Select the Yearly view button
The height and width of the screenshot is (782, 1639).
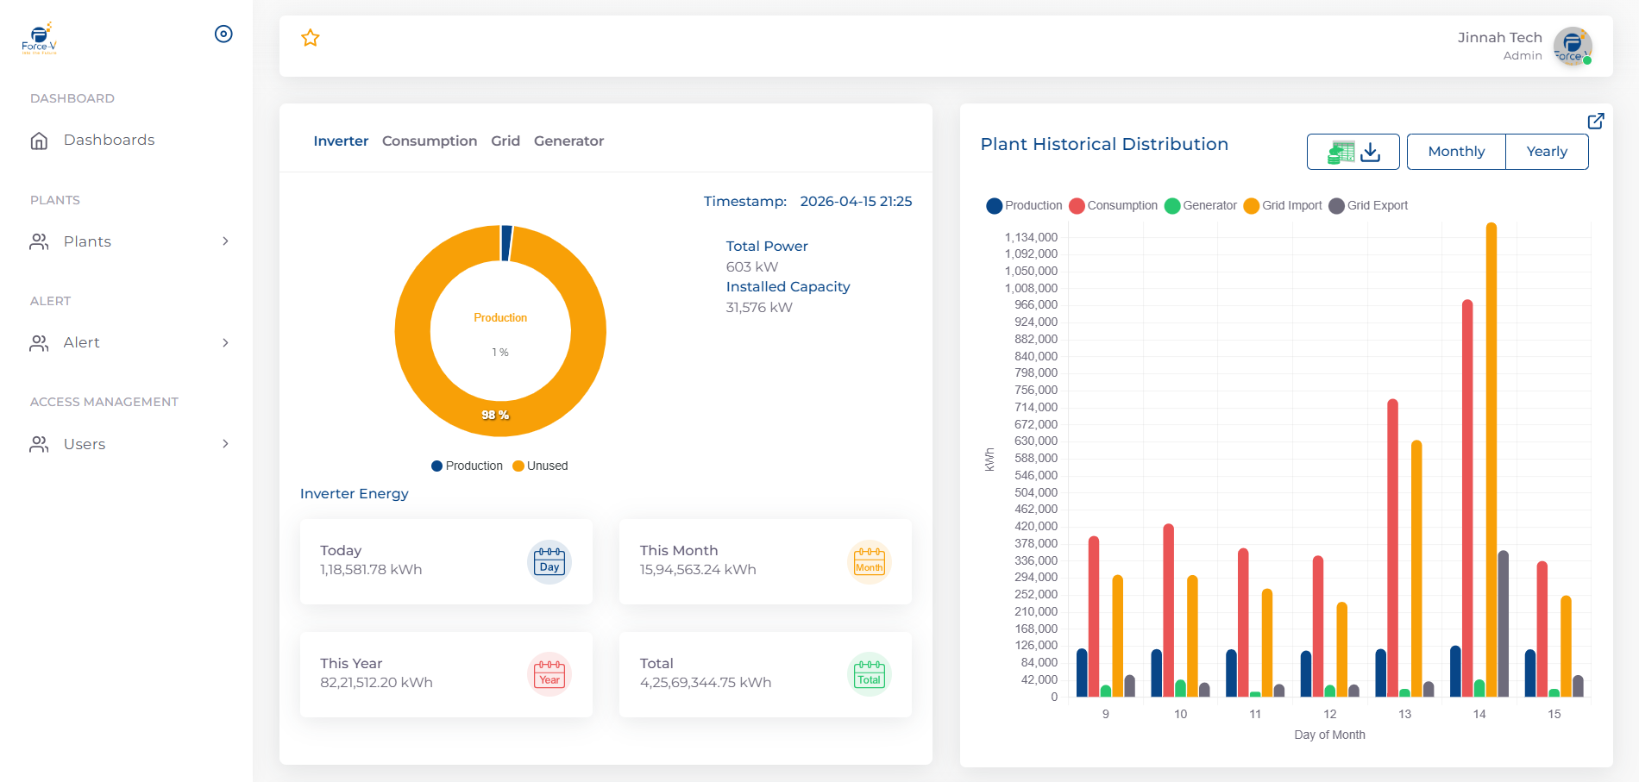pos(1547,152)
